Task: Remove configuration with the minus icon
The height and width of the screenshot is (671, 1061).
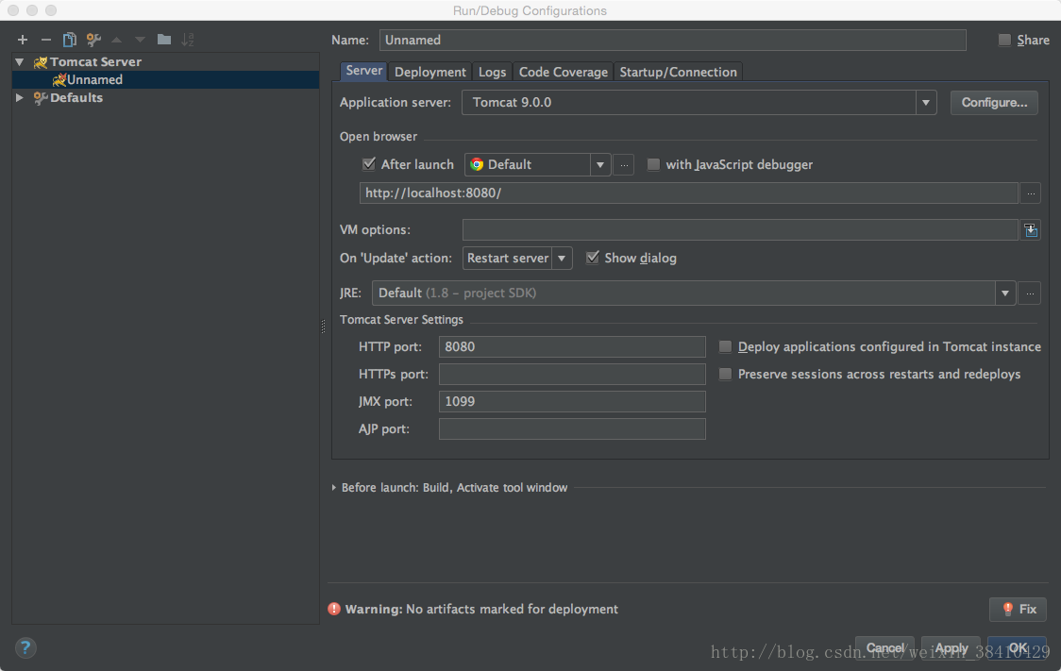Action: tap(46, 40)
